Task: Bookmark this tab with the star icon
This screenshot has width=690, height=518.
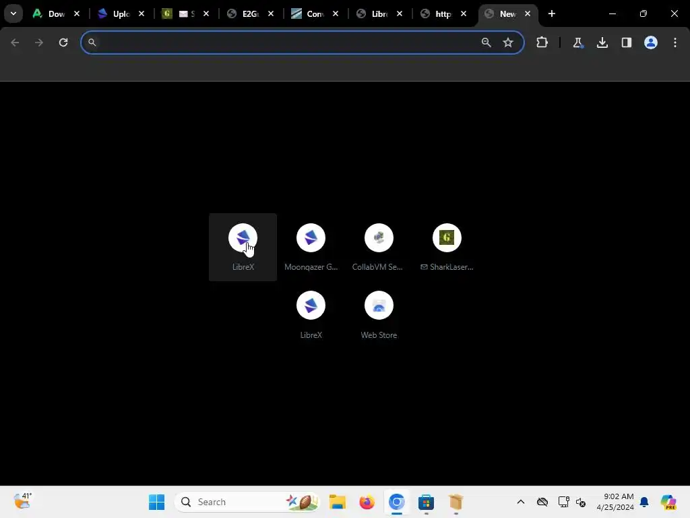Action: click(x=508, y=42)
